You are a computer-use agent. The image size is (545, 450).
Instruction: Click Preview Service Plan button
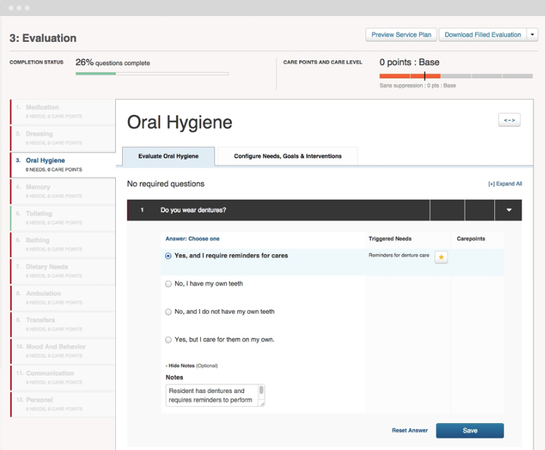click(401, 35)
